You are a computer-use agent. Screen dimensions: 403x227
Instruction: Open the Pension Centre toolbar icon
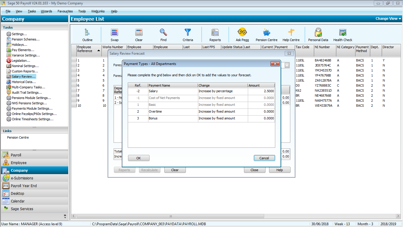[266, 34]
